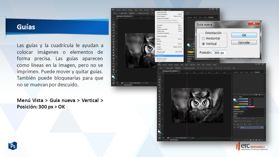Select Magic Wand tool in front Photoshop window
The image size is (279, 157).
[160, 82]
